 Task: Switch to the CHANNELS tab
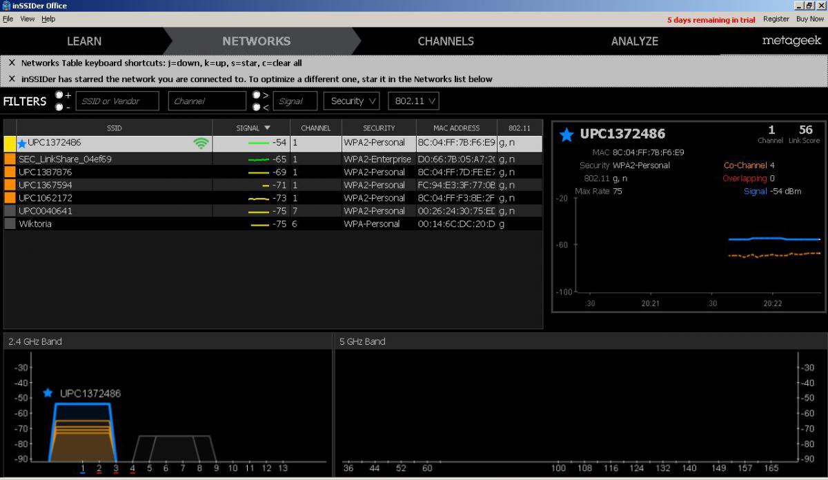(446, 41)
